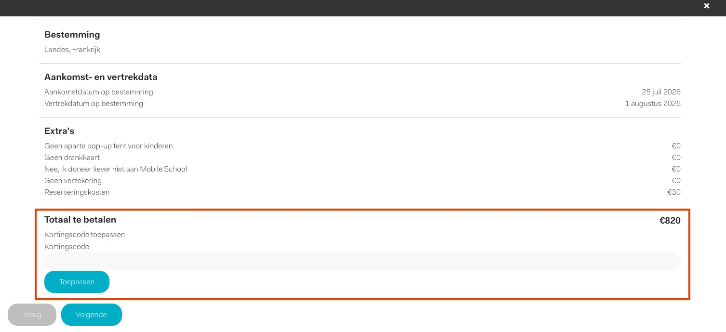The image size is (726, 332).
Task: Click the Geen drankkaart line
Action: click(x=72, y=158)
